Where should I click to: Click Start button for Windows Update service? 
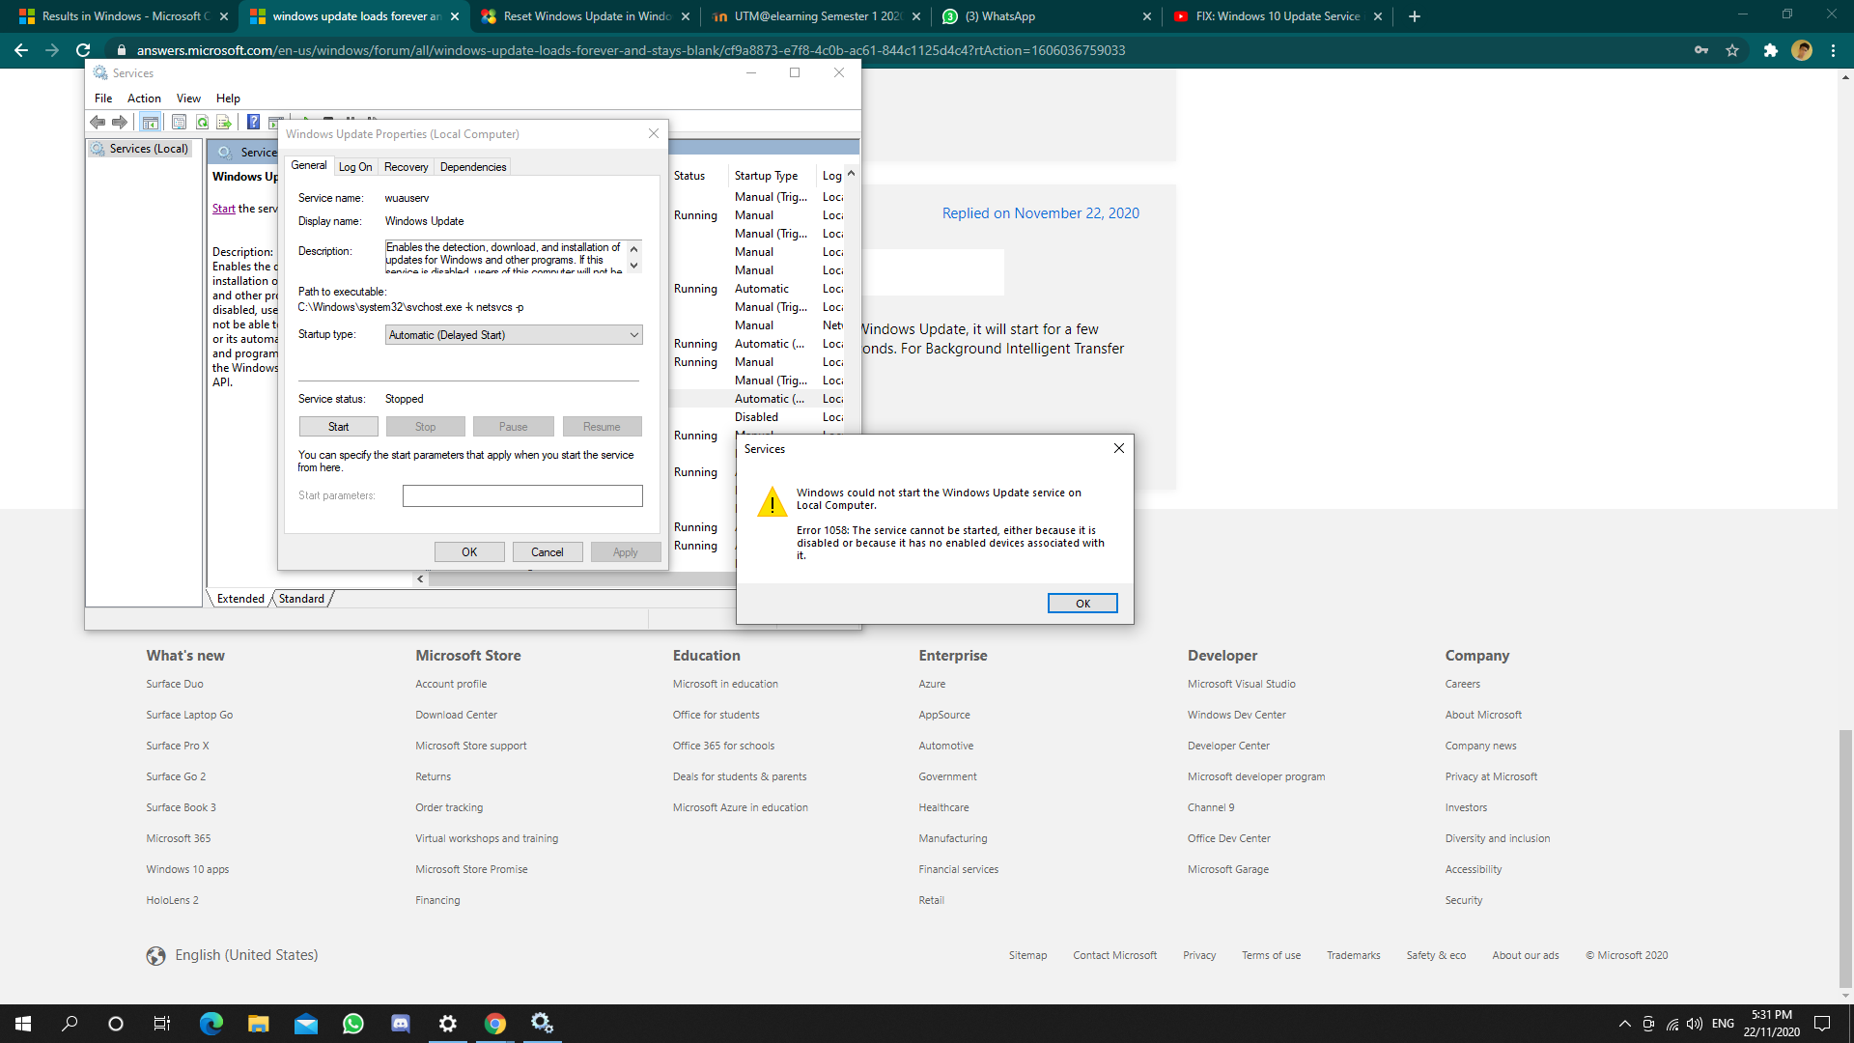pos(339,427)
